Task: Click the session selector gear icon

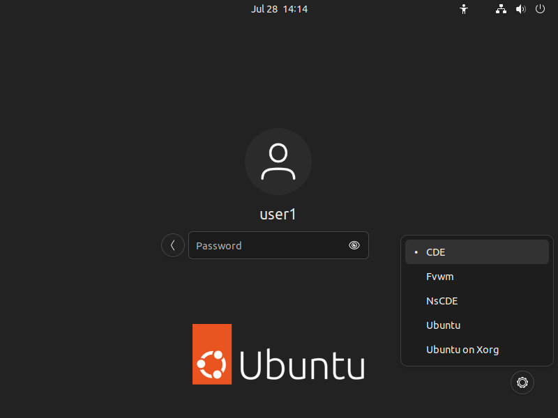Action: (x=522, y=382)
